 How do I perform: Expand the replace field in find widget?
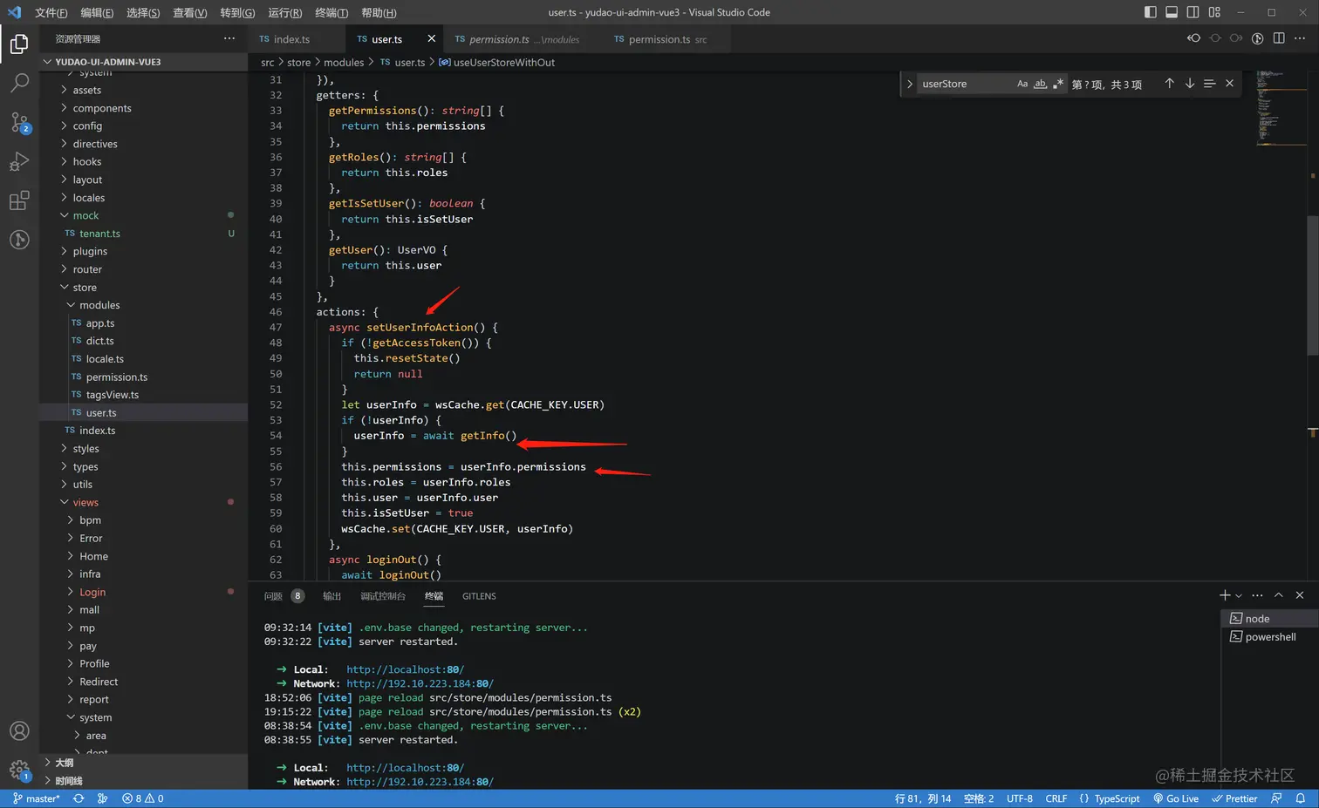click(x=909, y=84)
